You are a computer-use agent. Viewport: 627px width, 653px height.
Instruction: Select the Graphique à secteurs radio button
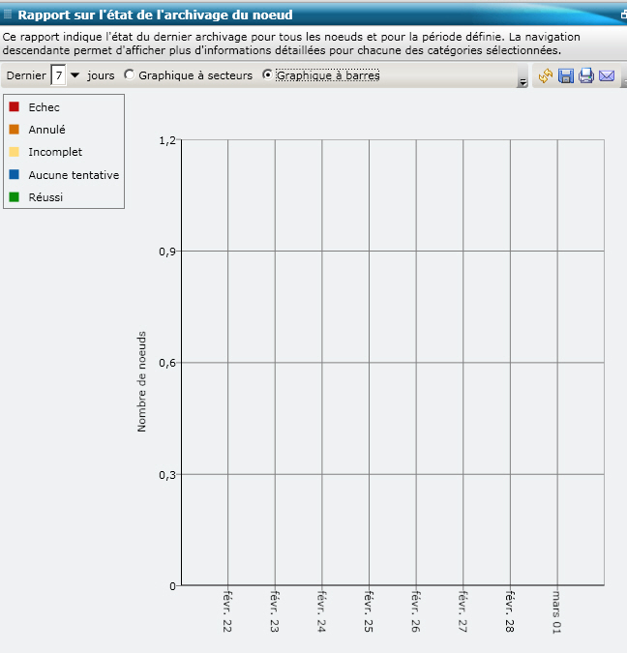click(130, 74)
